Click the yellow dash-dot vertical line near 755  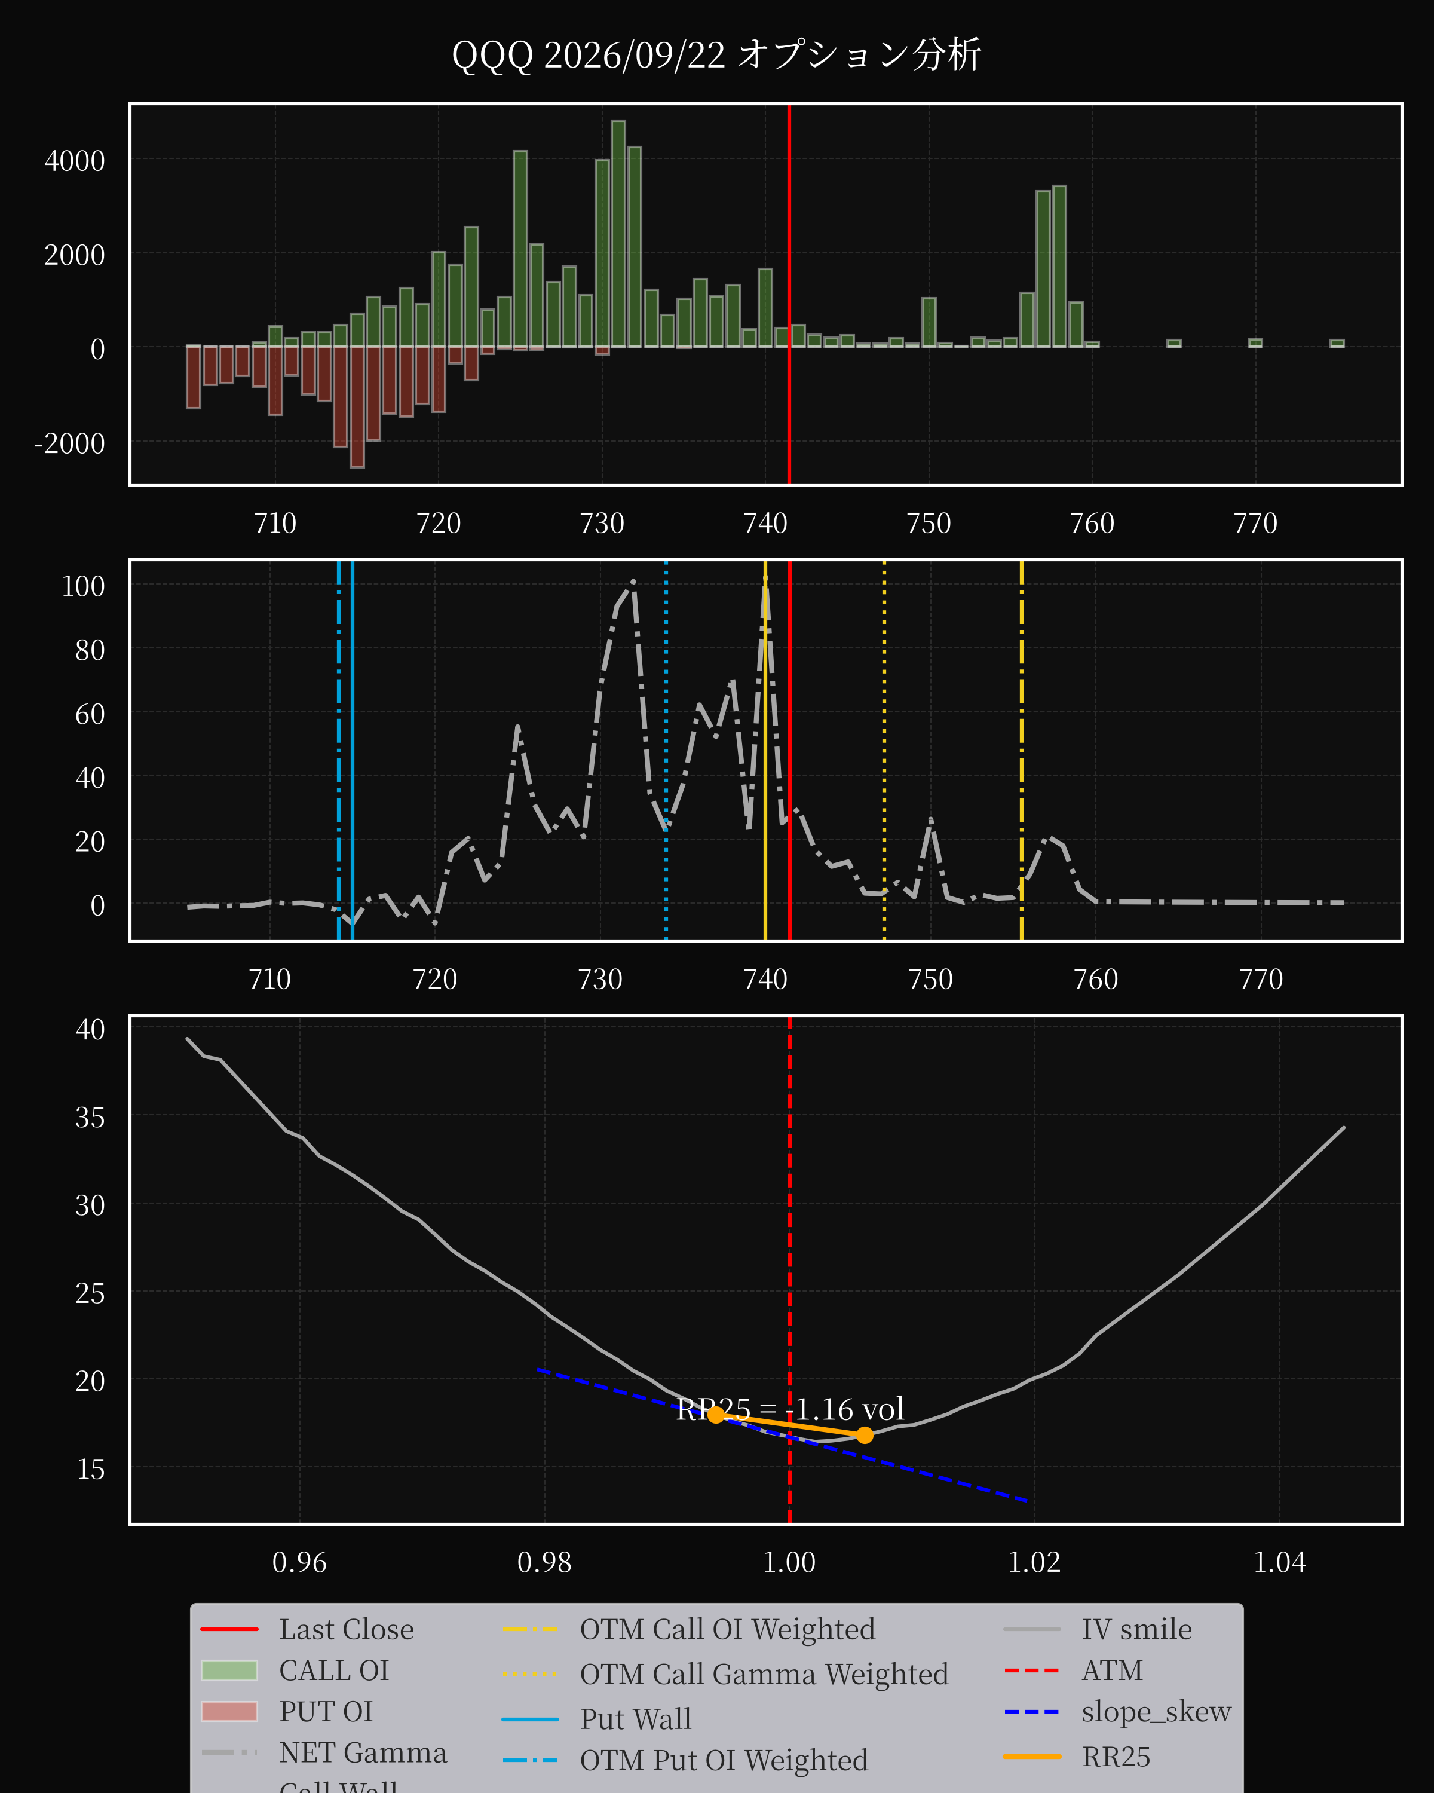coord(1022,750)
